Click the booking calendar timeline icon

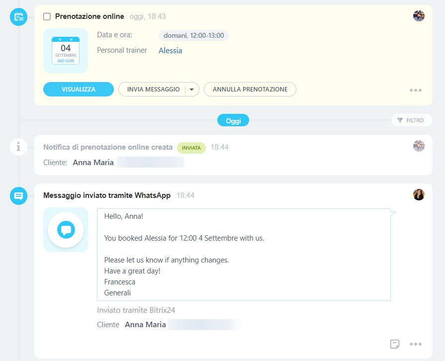(x=19, y=17)
